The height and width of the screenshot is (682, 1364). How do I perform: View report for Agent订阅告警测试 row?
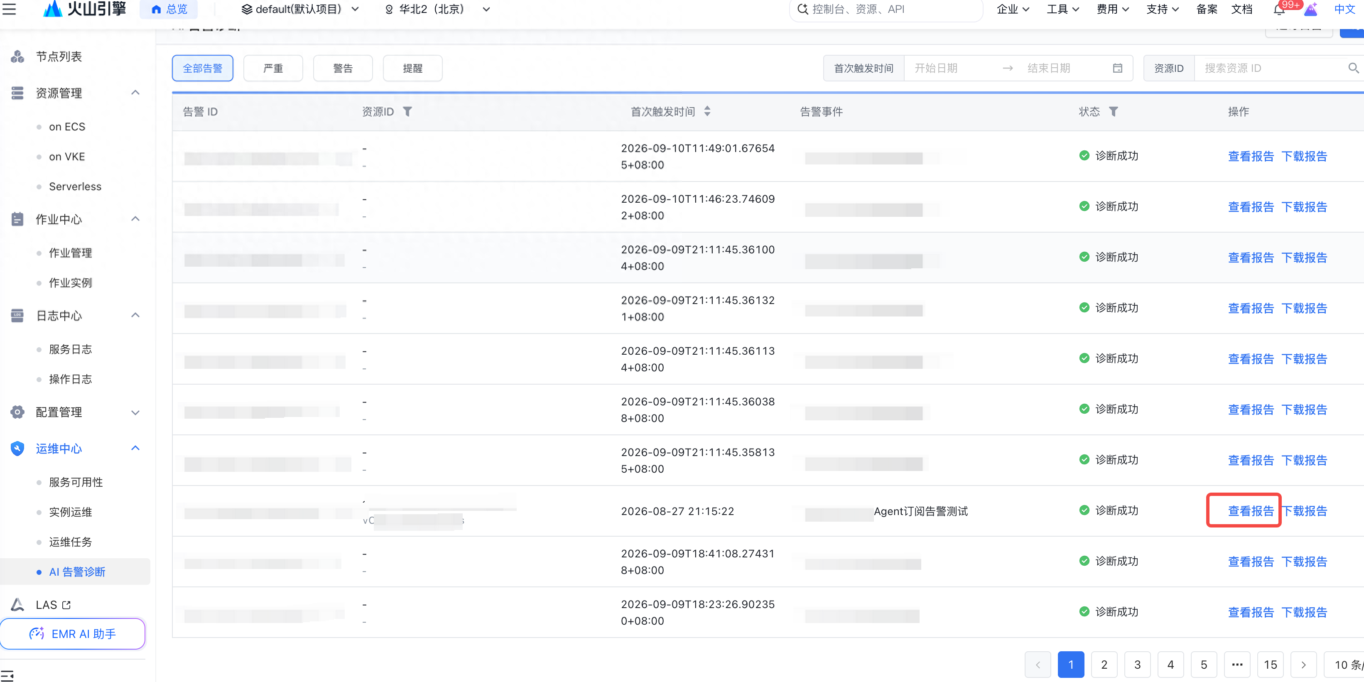1250,510
